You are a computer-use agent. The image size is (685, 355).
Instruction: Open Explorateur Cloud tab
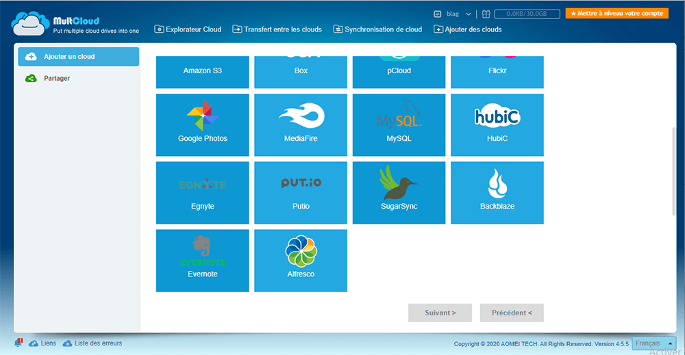coord(188,29)
